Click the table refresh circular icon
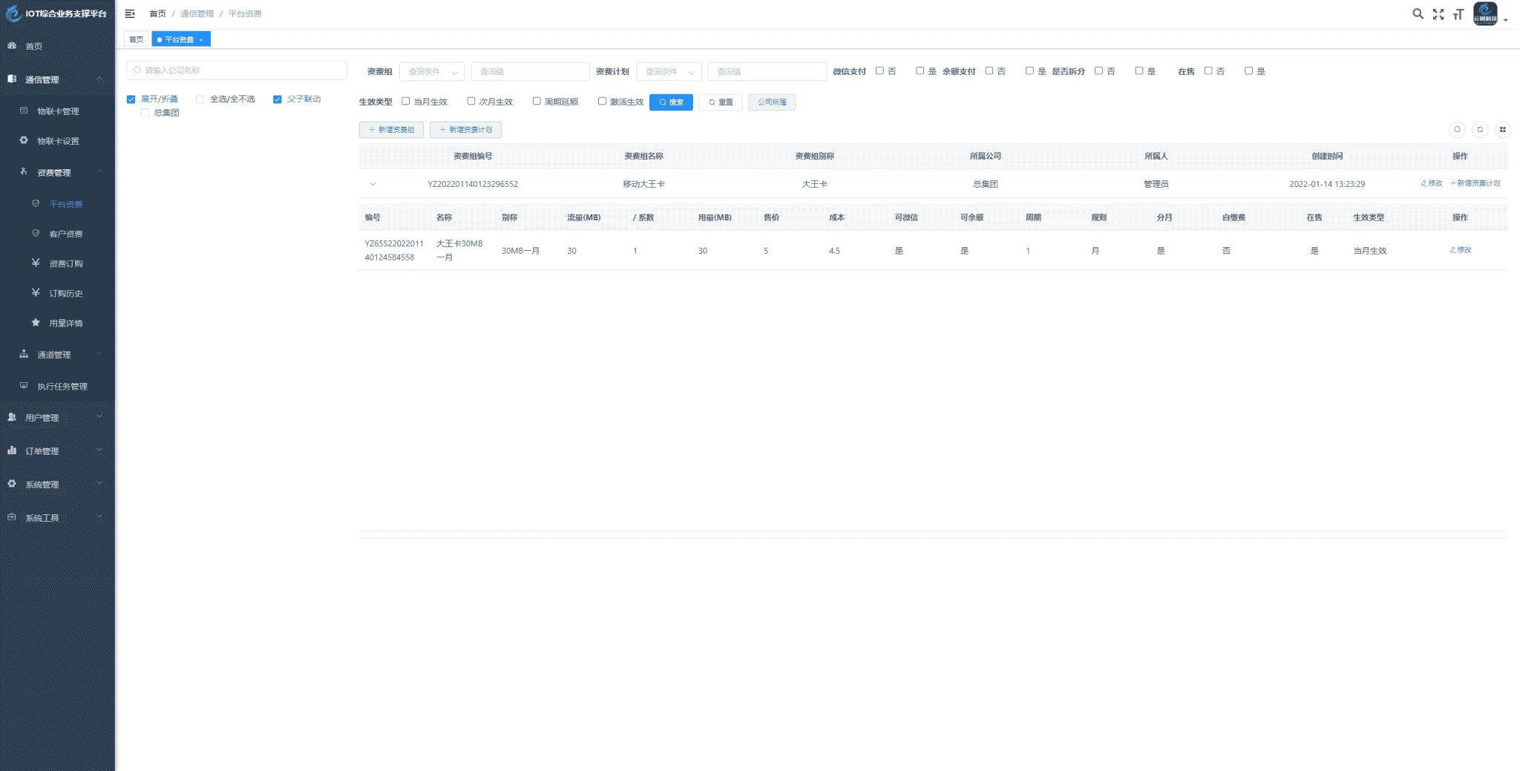 pyautogui.click(x=1480, y=130)
